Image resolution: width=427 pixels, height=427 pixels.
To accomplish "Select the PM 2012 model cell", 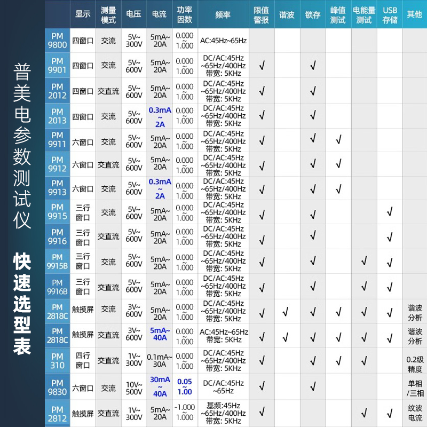I will [x=57, y=91].
